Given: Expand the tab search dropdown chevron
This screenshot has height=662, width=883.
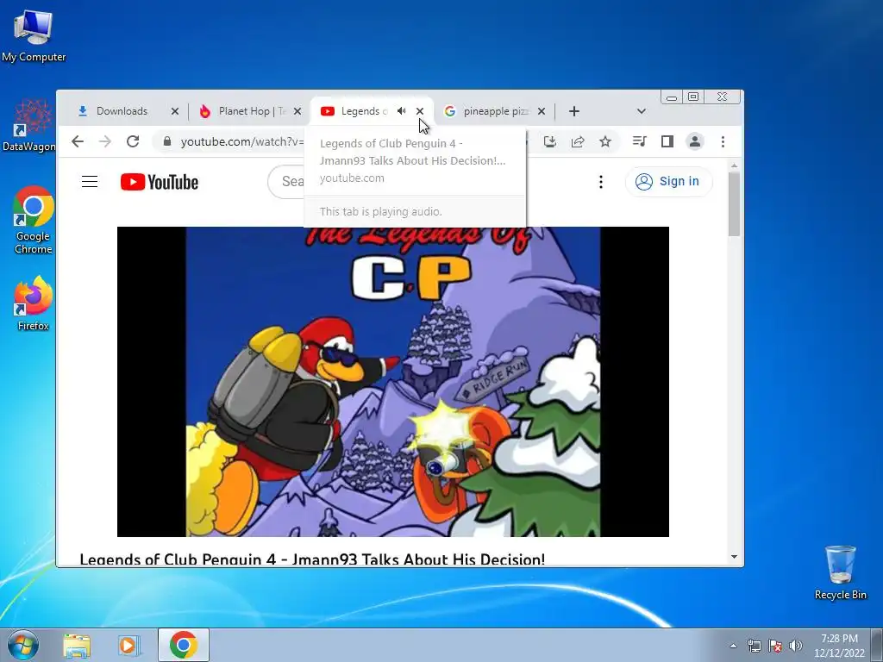Looking at the screenshot, I should [641, 111].
